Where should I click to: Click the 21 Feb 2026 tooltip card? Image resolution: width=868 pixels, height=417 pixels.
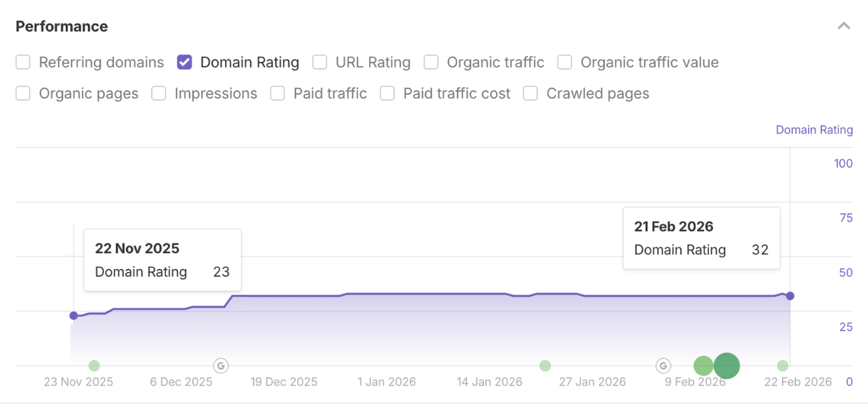[x=701, y=238]
